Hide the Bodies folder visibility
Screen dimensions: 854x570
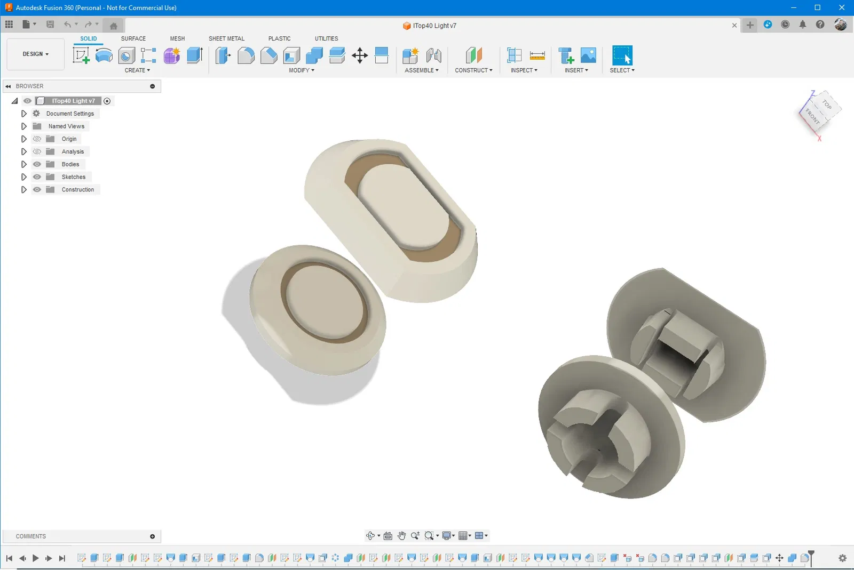point(37,164)
